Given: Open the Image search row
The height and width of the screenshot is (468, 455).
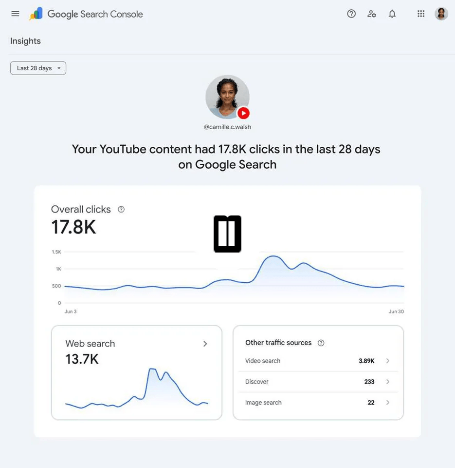Looking at the screenshot, I should pyautogui.click(x=318, y=403).
